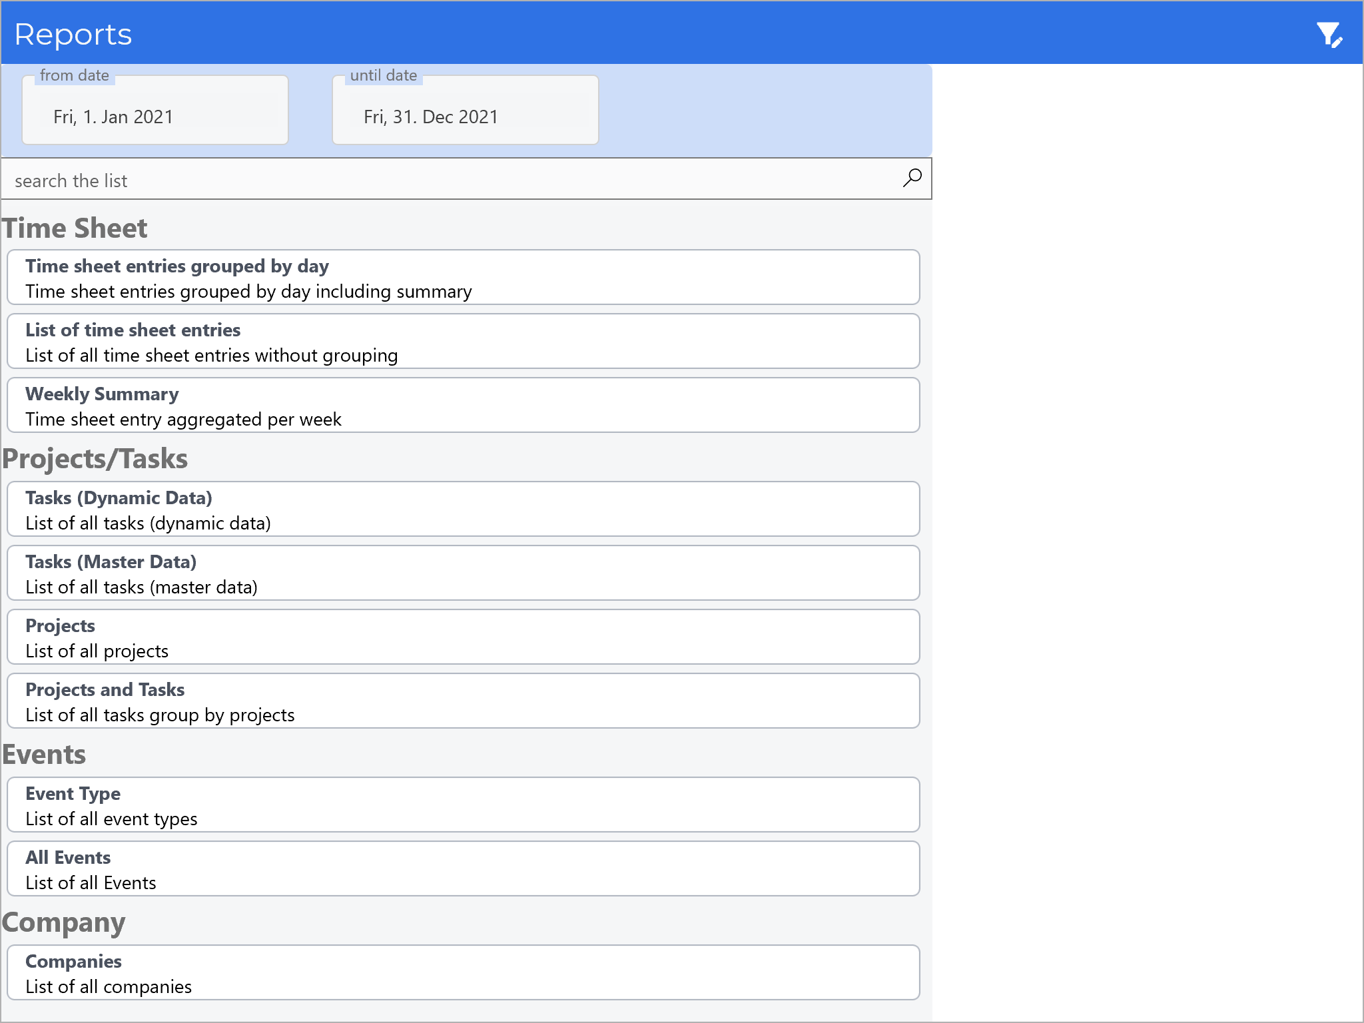Open Time sheet entries grouped by day report

point(463,278)
